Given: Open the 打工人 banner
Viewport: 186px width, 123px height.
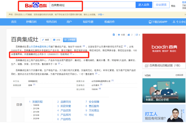Looking at the screenshot, I should click(x=164, y=113).
